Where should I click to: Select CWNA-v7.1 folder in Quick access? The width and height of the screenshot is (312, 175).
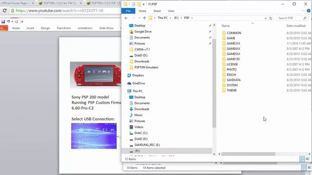coord(142,50)
